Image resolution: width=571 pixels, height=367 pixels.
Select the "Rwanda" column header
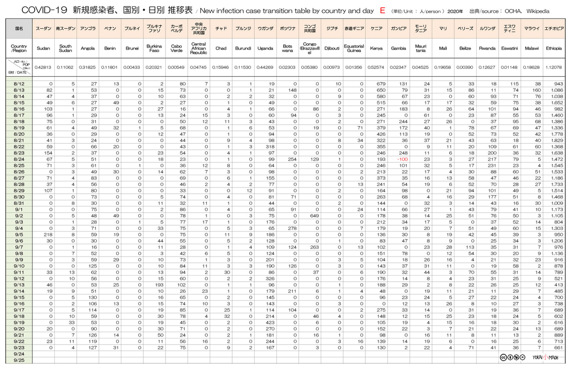tap(487, 48)
